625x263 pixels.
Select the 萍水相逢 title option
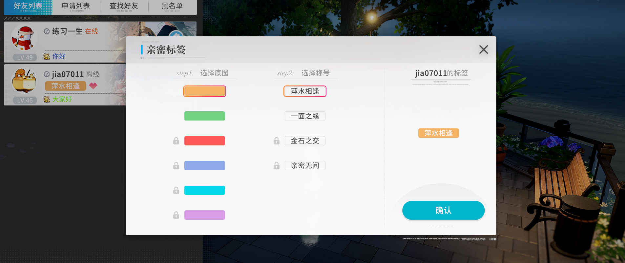(305, 91)
